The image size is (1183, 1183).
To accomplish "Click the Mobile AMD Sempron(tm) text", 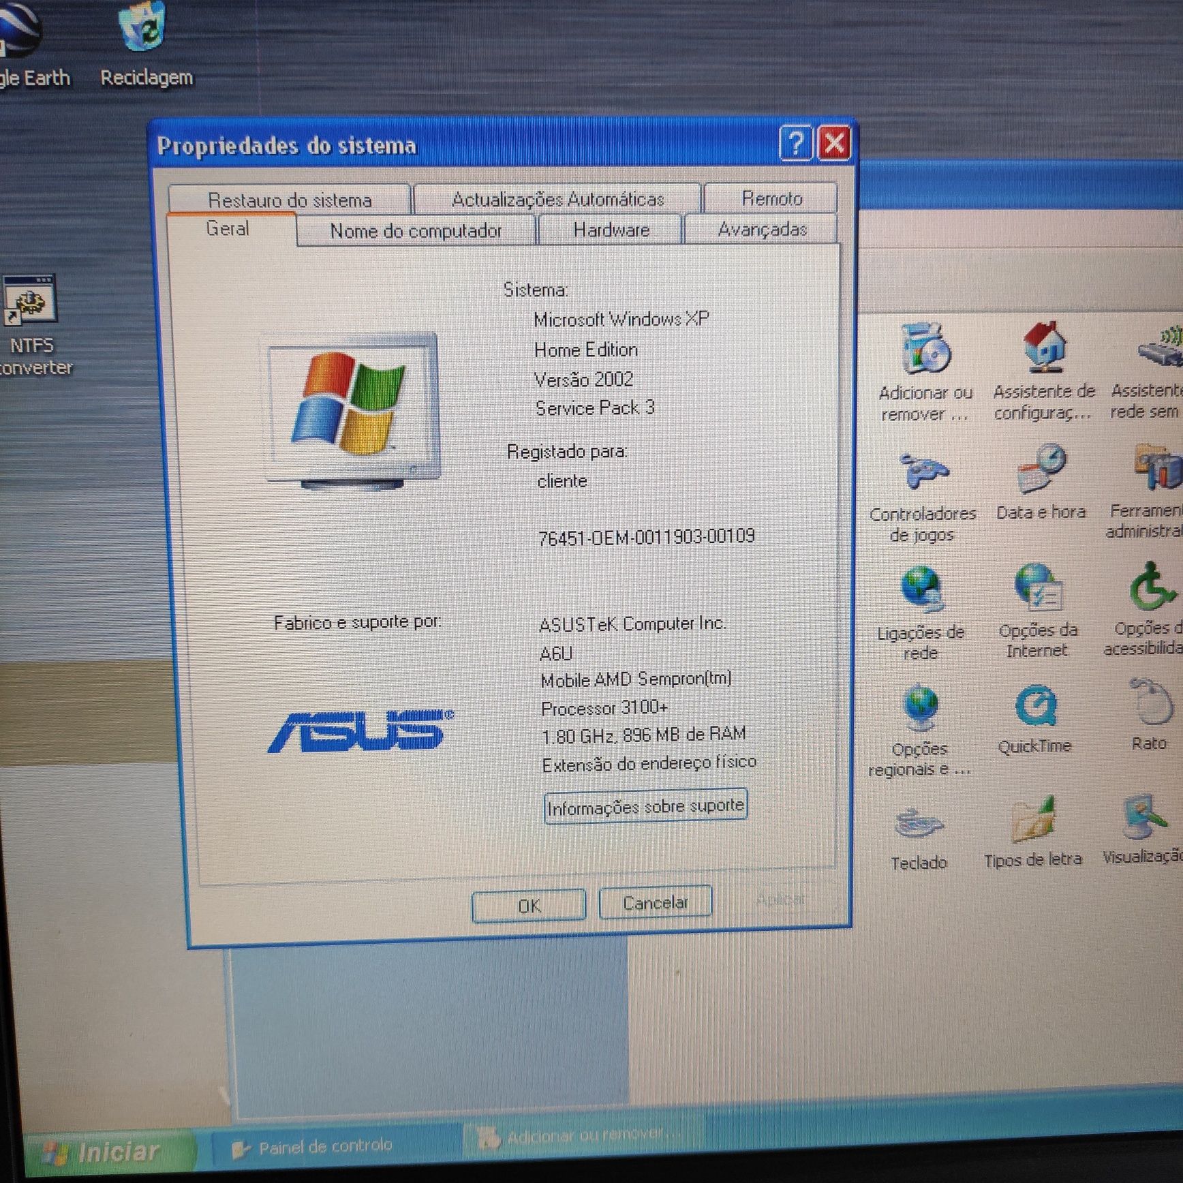I will [636, 679].
